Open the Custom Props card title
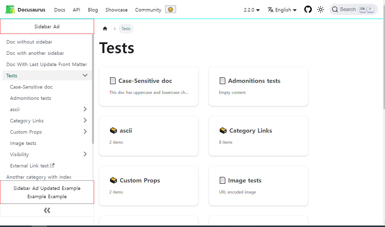This screenshot has width=385, height=227. (140, 180)
